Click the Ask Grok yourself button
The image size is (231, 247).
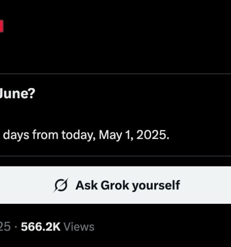(115, 185)
